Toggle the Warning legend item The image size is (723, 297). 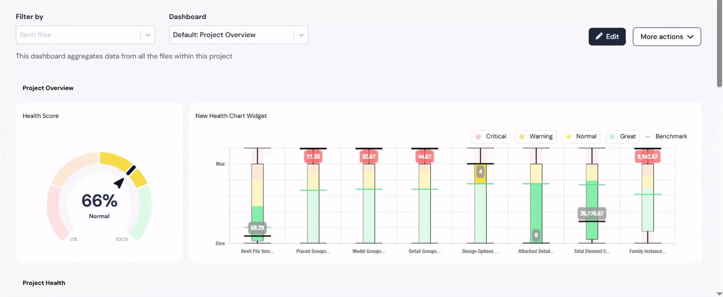[x=536, y=136]
